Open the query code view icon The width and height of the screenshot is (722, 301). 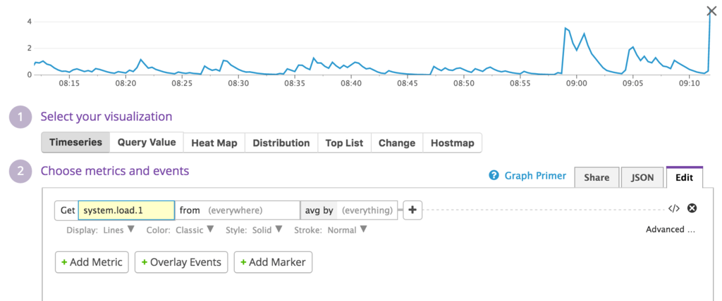(673, 209)
